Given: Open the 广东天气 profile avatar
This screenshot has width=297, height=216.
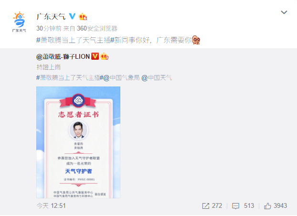Looking at the screenshot, I should pos(19,22).
